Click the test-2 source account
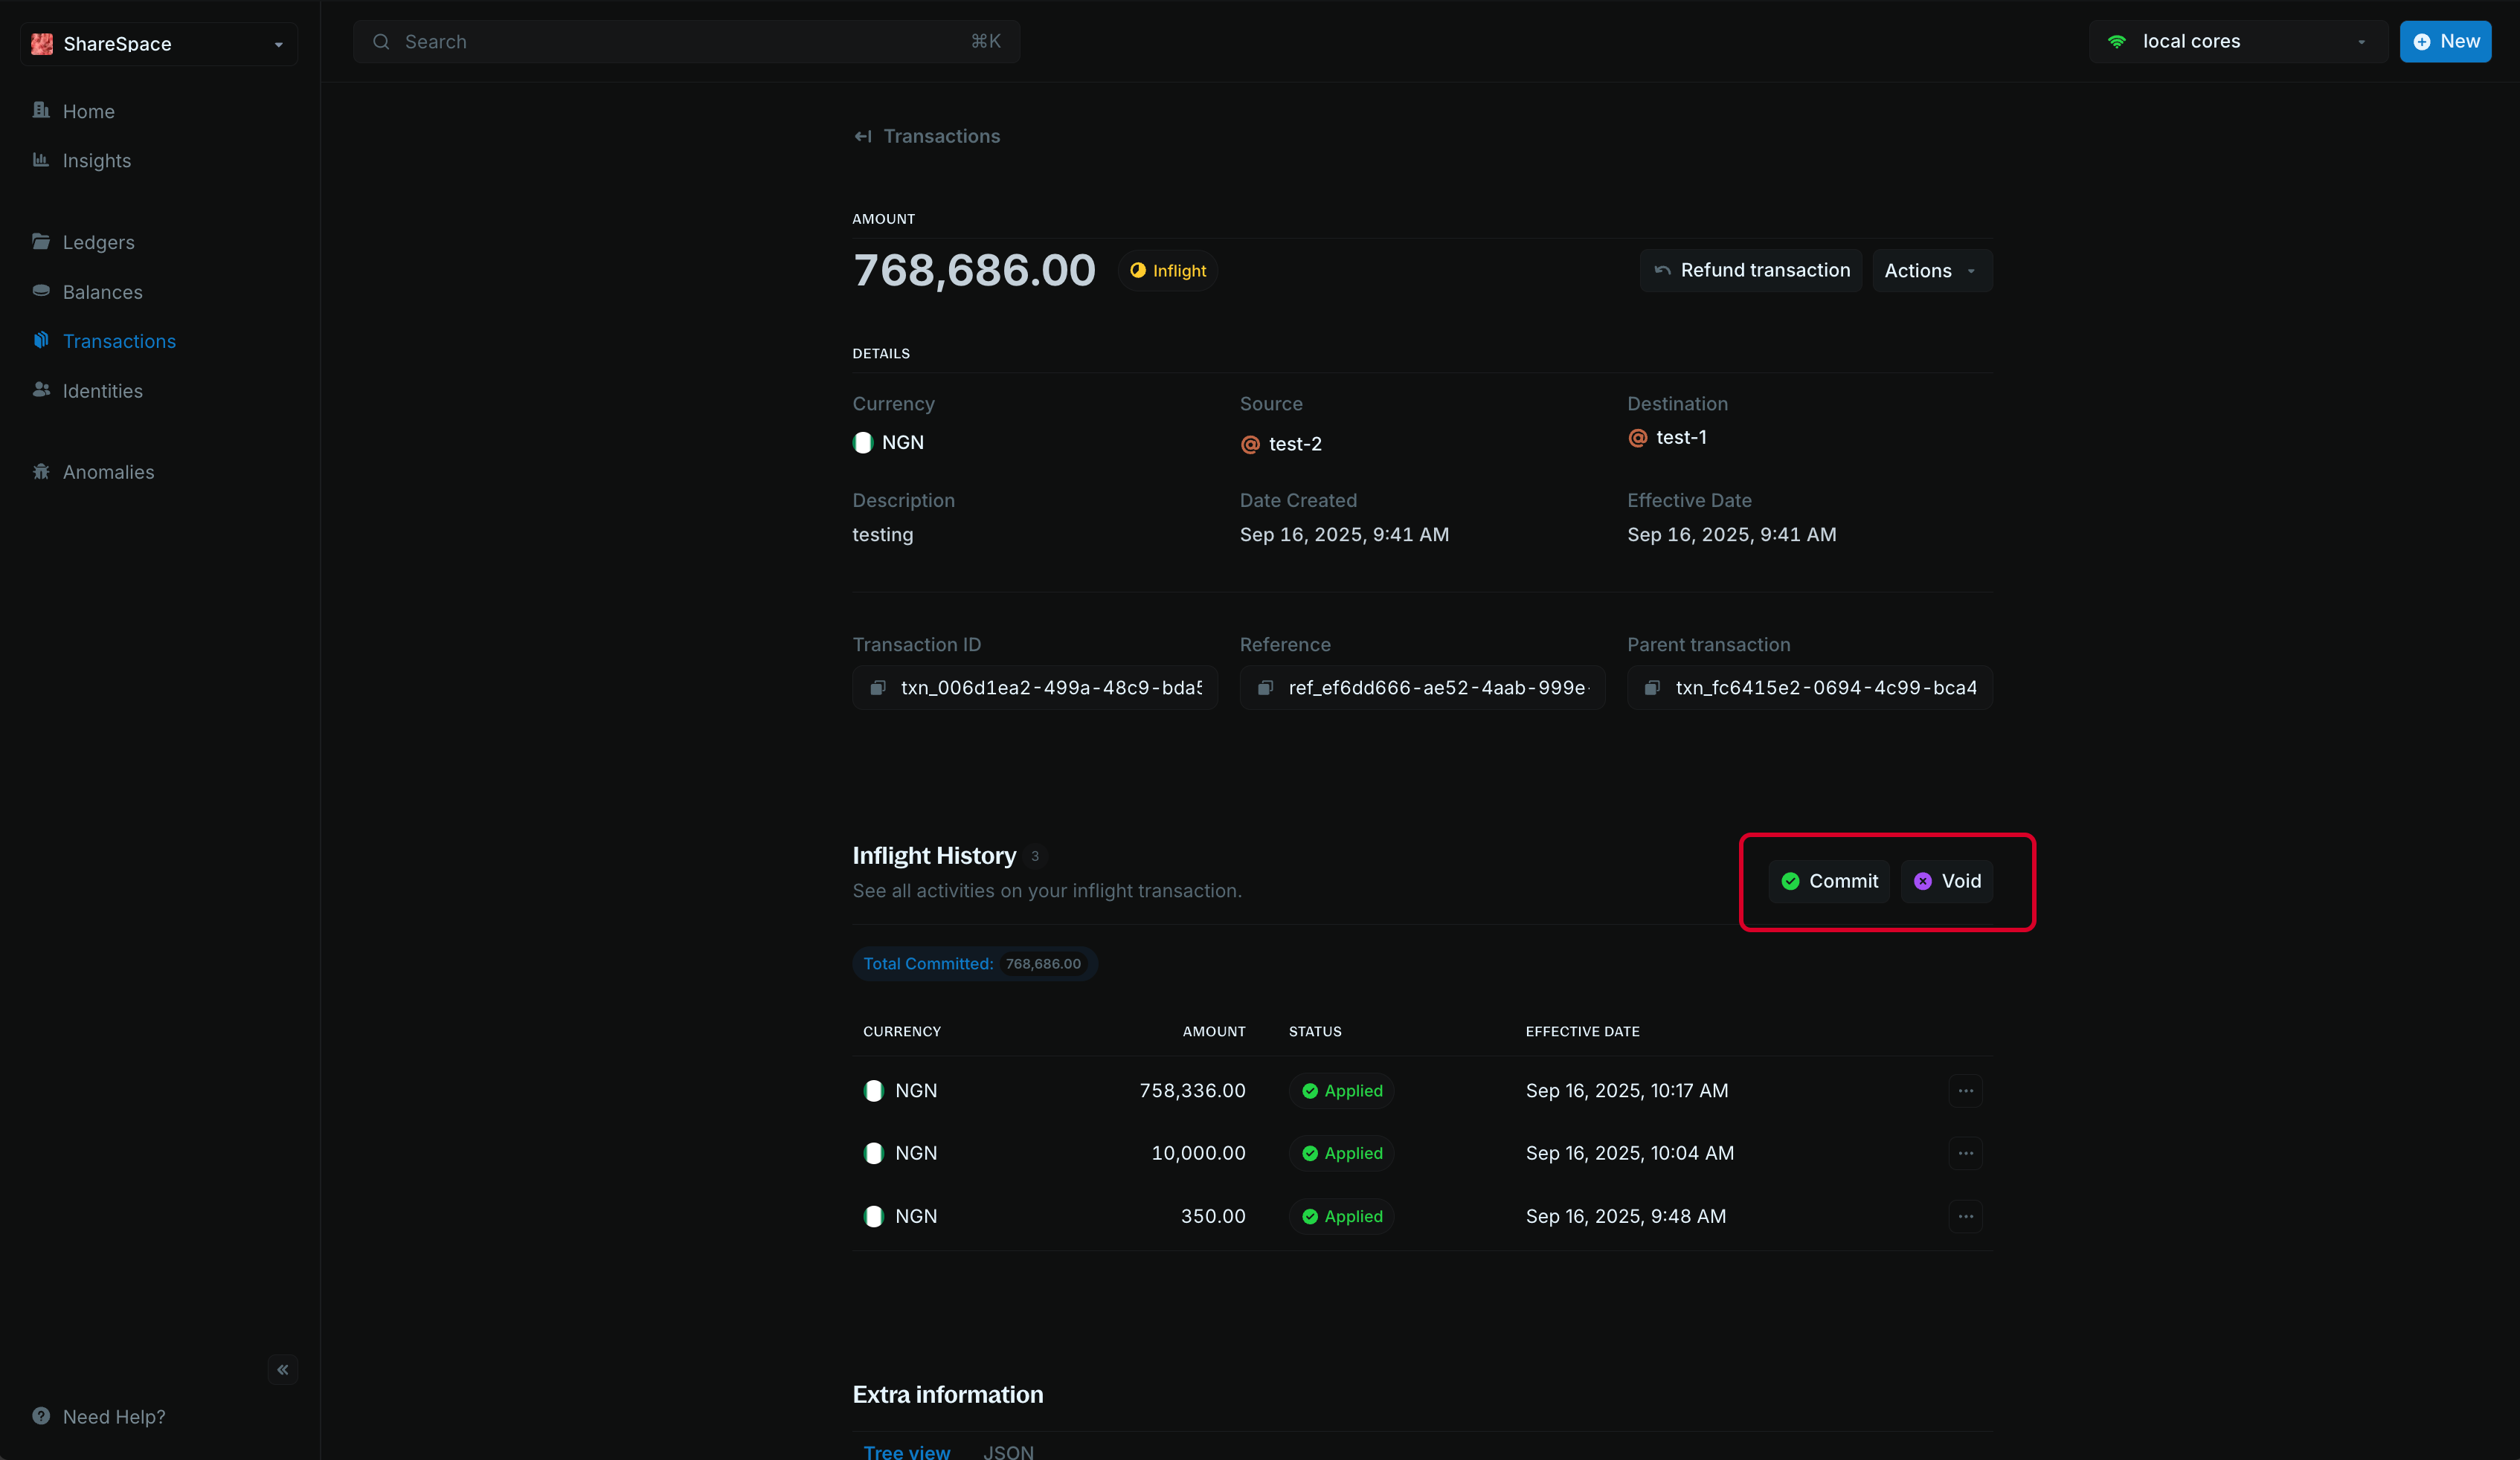Image resolution: width=2520 pixels, height=1460 pixels. 1281,444
